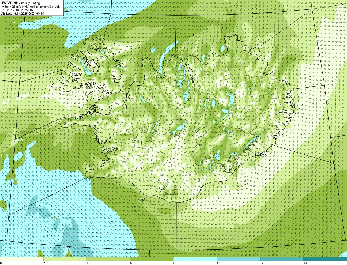Click the scale label 14
Screen dimensions: 347x265
[x=305, y=263]
